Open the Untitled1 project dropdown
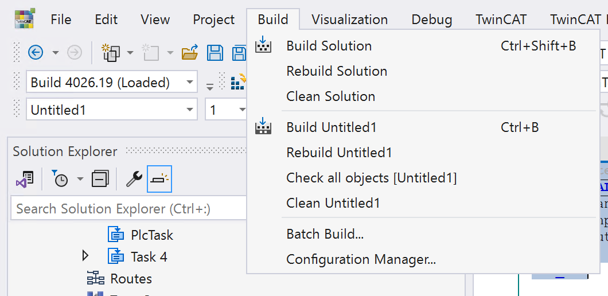Image resolution: width=608 pixels, height=296 pixels. click(x=190, y=110)
